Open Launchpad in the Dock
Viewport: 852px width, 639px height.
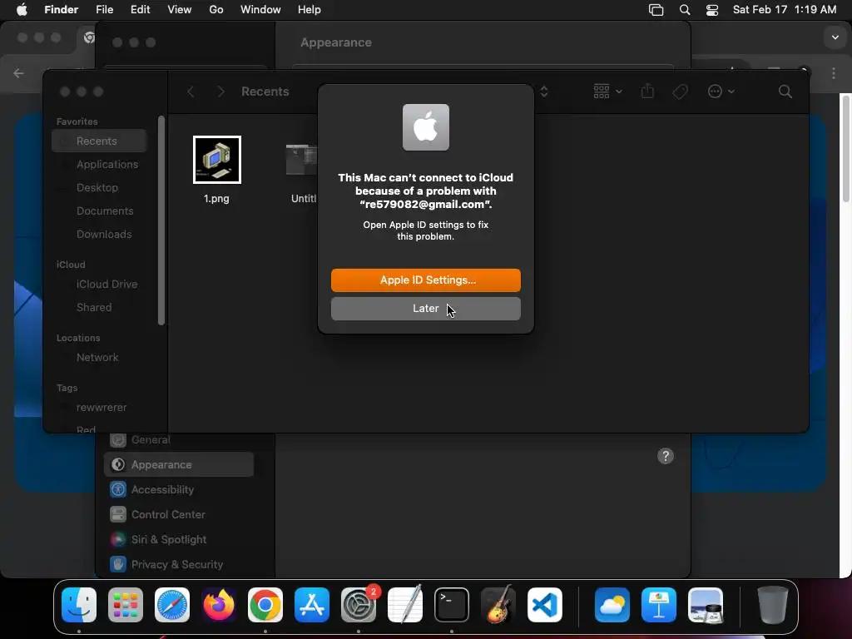126,605
